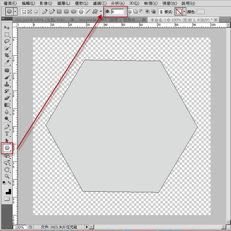231x231 pixels.
Task: Enable Shape Layers mode in options bar
Action: 24,11
